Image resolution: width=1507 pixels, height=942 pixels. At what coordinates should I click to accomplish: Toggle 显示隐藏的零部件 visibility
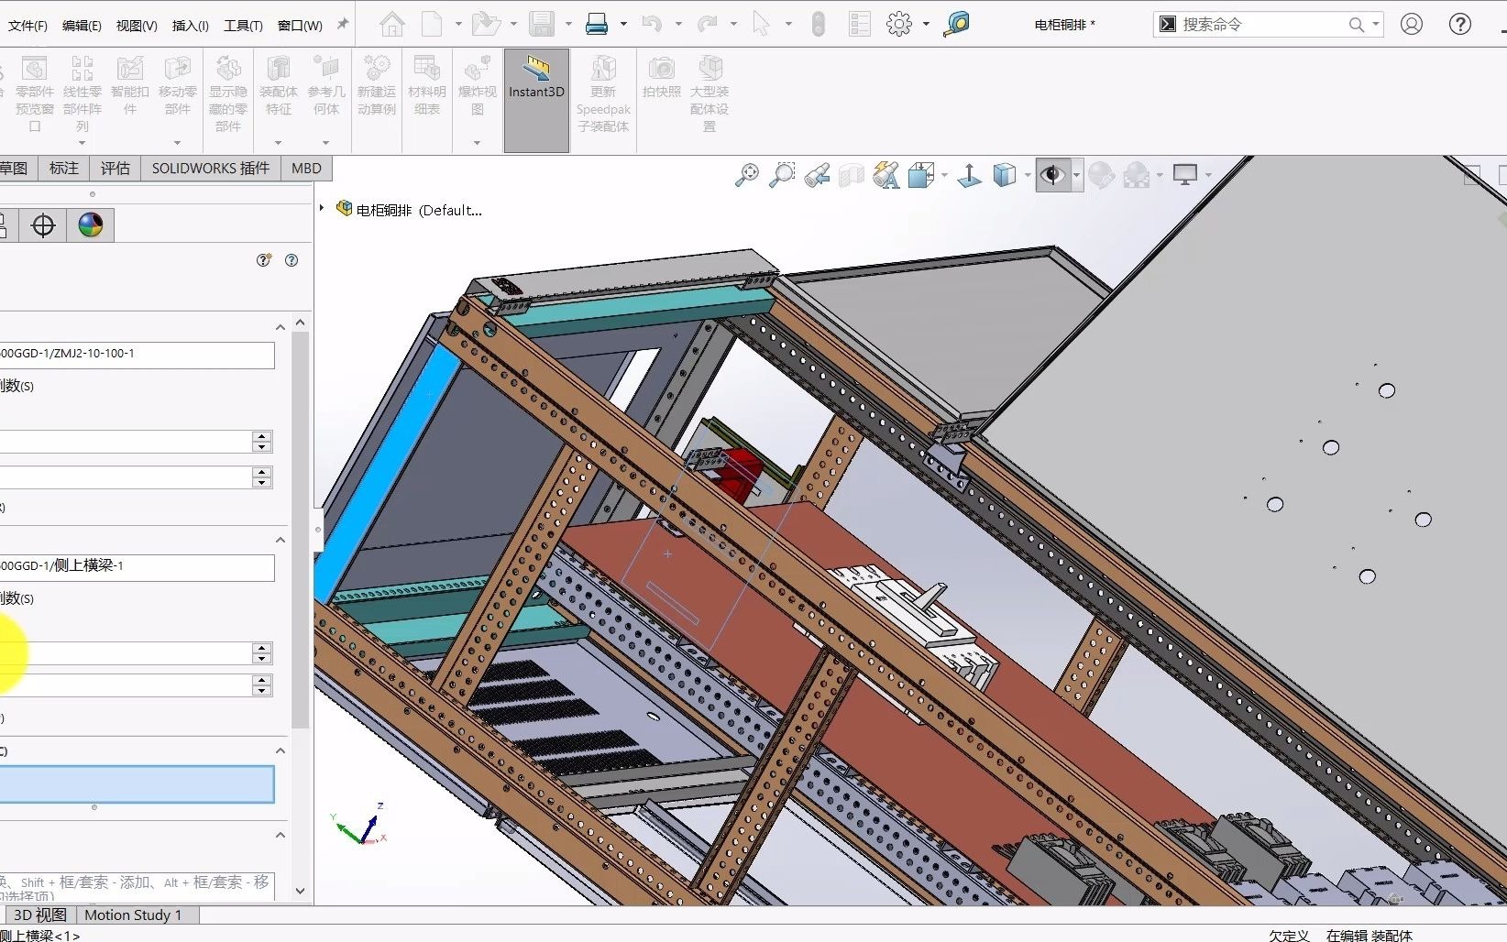[x=227, y=90]
